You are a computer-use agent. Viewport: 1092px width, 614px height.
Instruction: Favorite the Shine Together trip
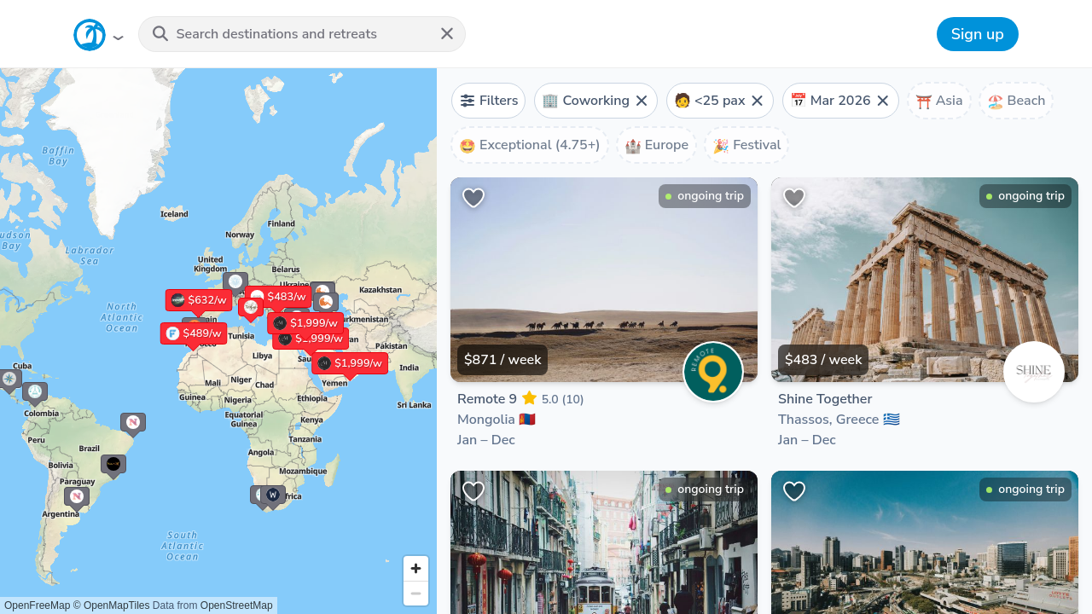(794, 198)
